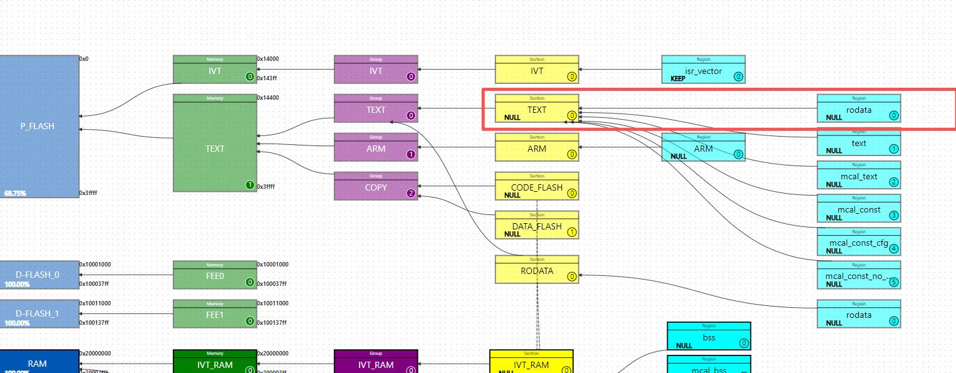
Task: Click index badge 1 on text Region
Action: [894, 149]
